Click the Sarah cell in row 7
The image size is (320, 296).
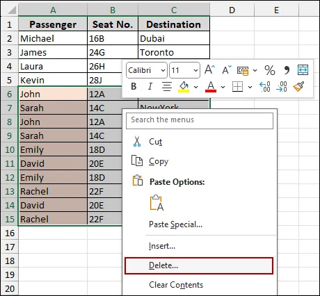click(x=53, y=108)
